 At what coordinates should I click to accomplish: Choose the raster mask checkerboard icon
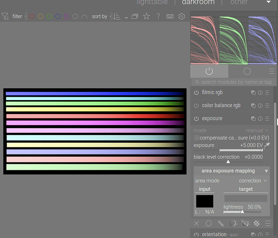point(257,223)
